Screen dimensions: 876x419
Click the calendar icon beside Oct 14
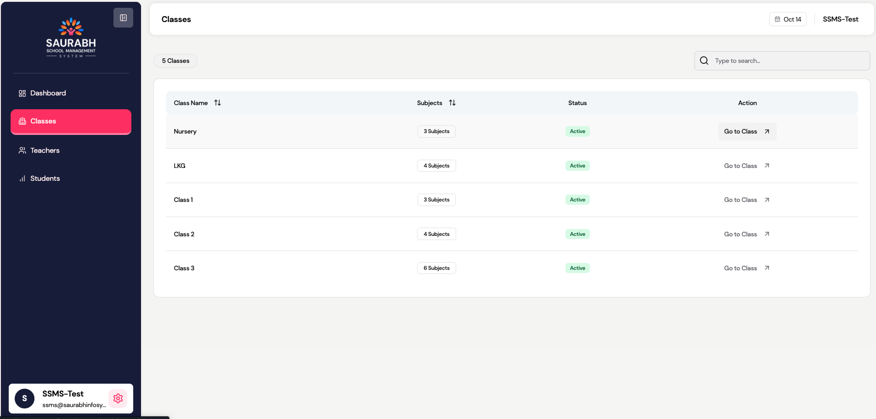(x=777, y=19)
